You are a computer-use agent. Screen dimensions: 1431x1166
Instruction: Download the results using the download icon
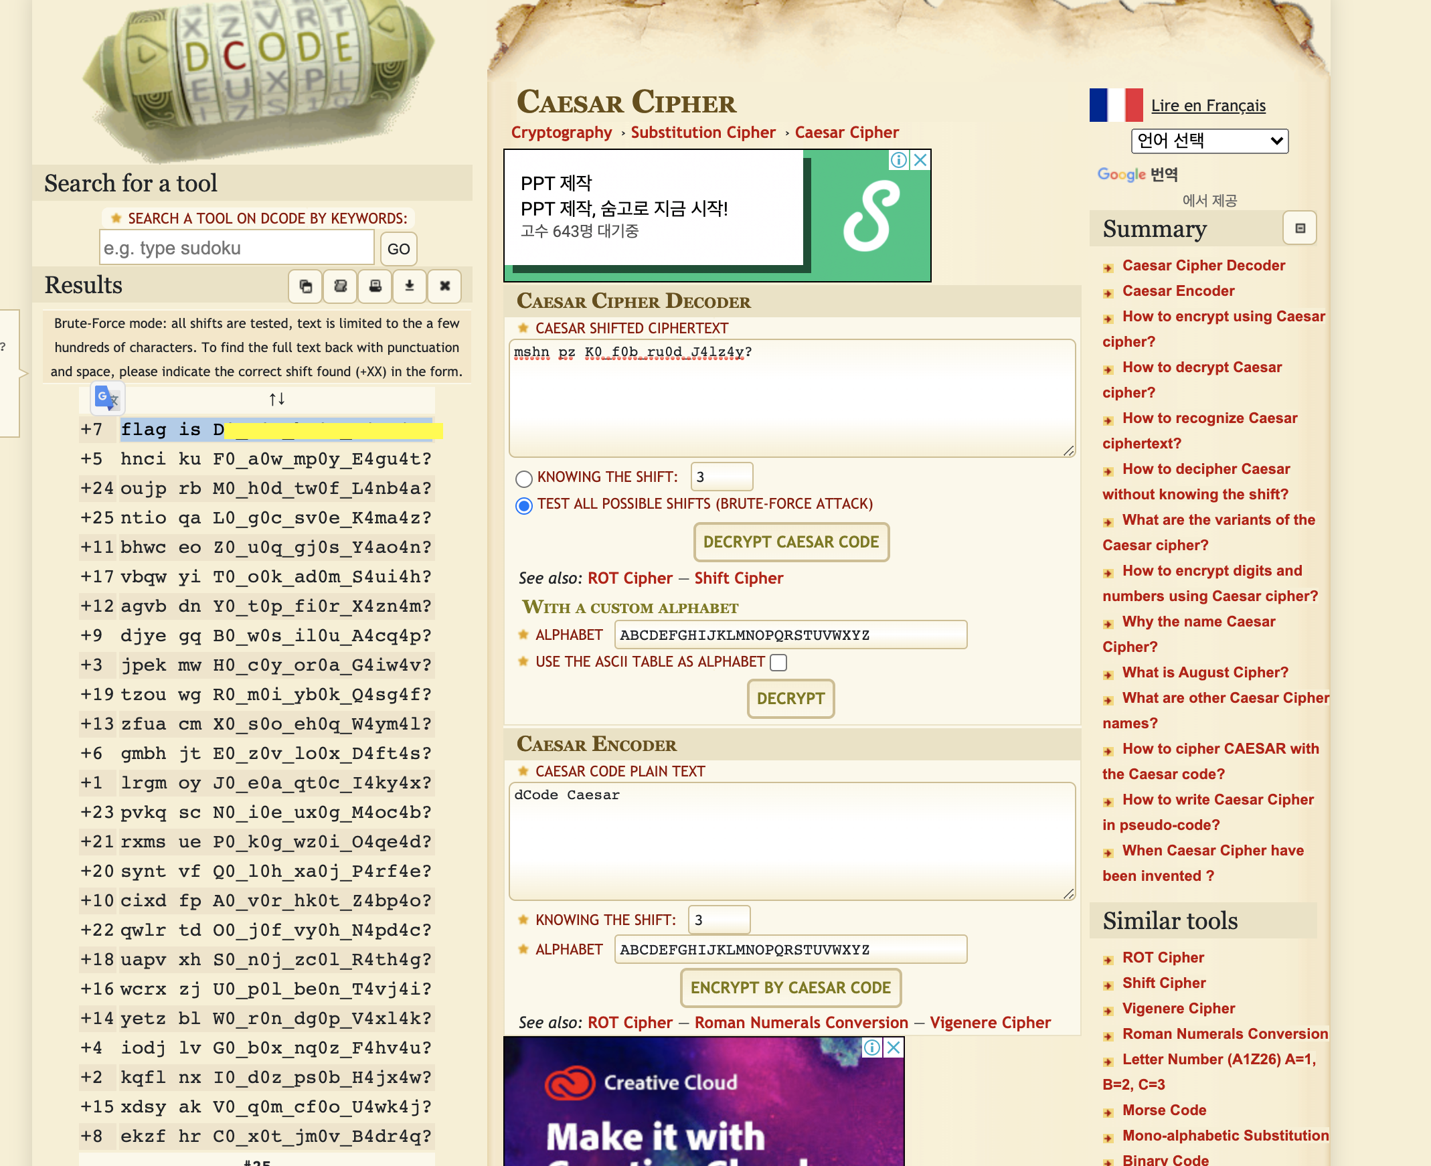tap(410, 286)
